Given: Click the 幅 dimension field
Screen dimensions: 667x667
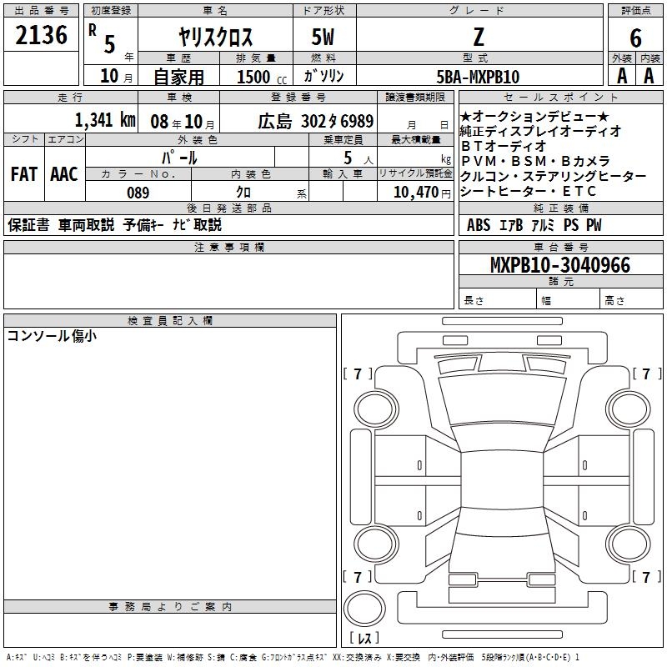Looking at the screenshot, I should (x=568, y=298).
